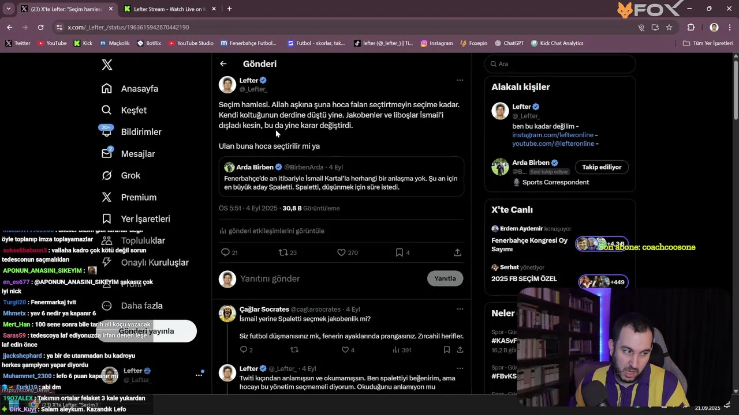The image size is (739, 415).
Task: Open Lefter profile name on main post
Action: pos(249,80)
